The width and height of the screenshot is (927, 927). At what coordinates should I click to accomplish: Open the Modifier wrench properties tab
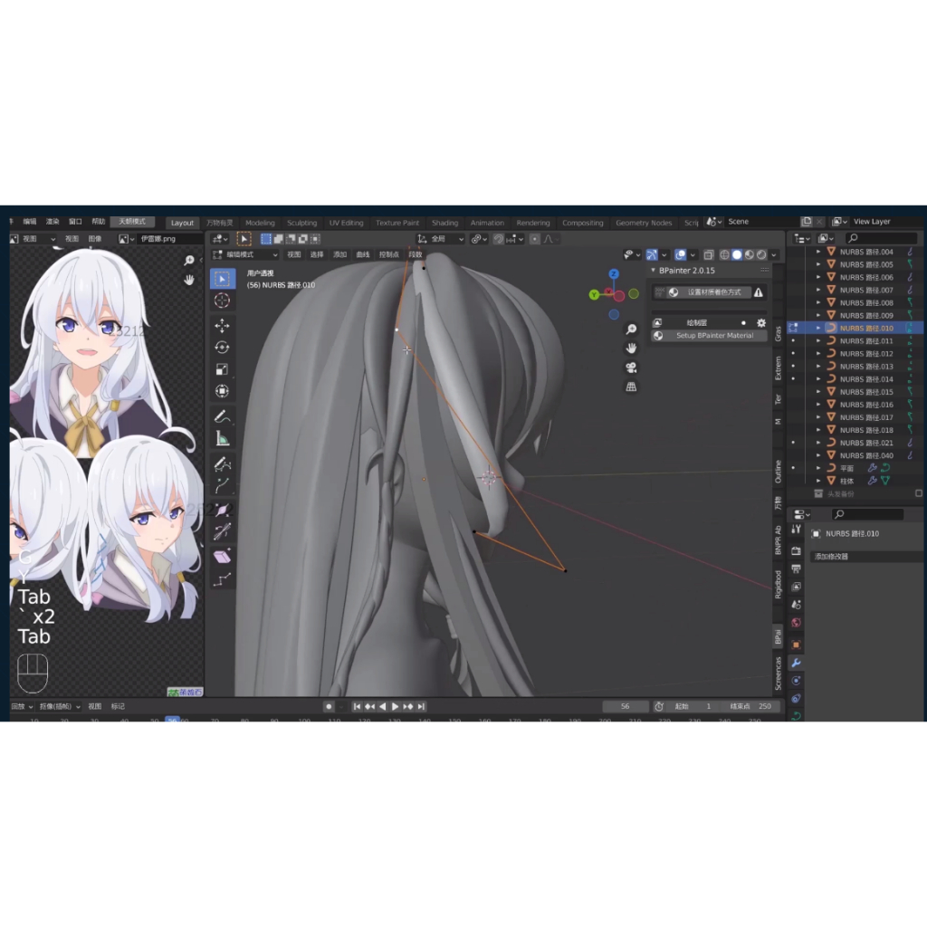pyautogui.click(x=797, y=663)
